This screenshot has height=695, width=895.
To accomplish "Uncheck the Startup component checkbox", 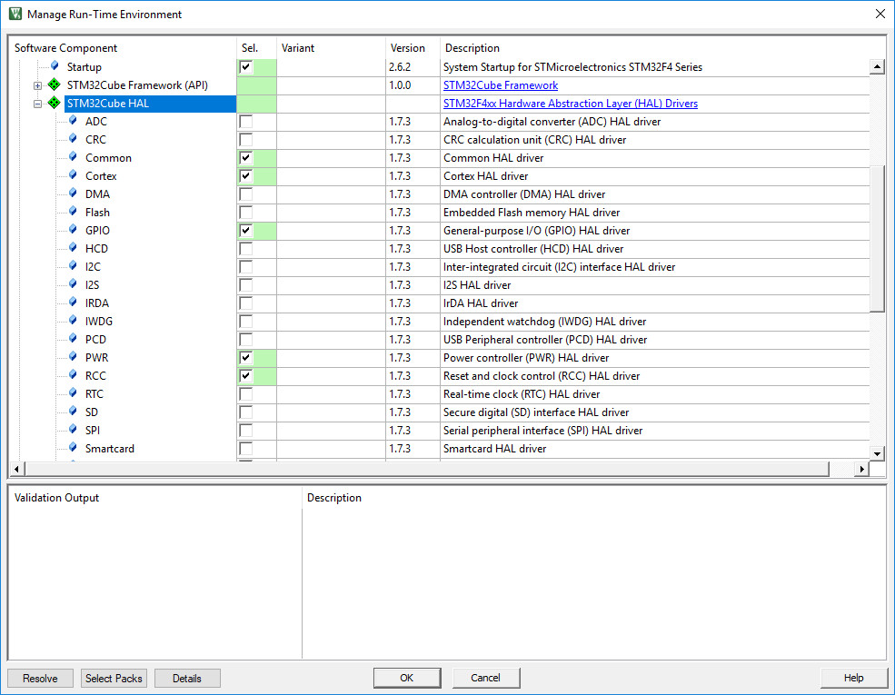I will click(246, 66).
